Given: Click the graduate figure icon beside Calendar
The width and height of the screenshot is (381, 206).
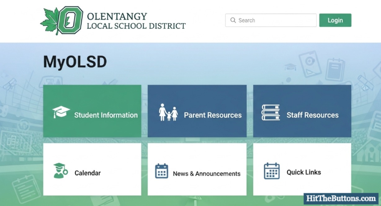Looking at the screenshot, I should 60,170.
